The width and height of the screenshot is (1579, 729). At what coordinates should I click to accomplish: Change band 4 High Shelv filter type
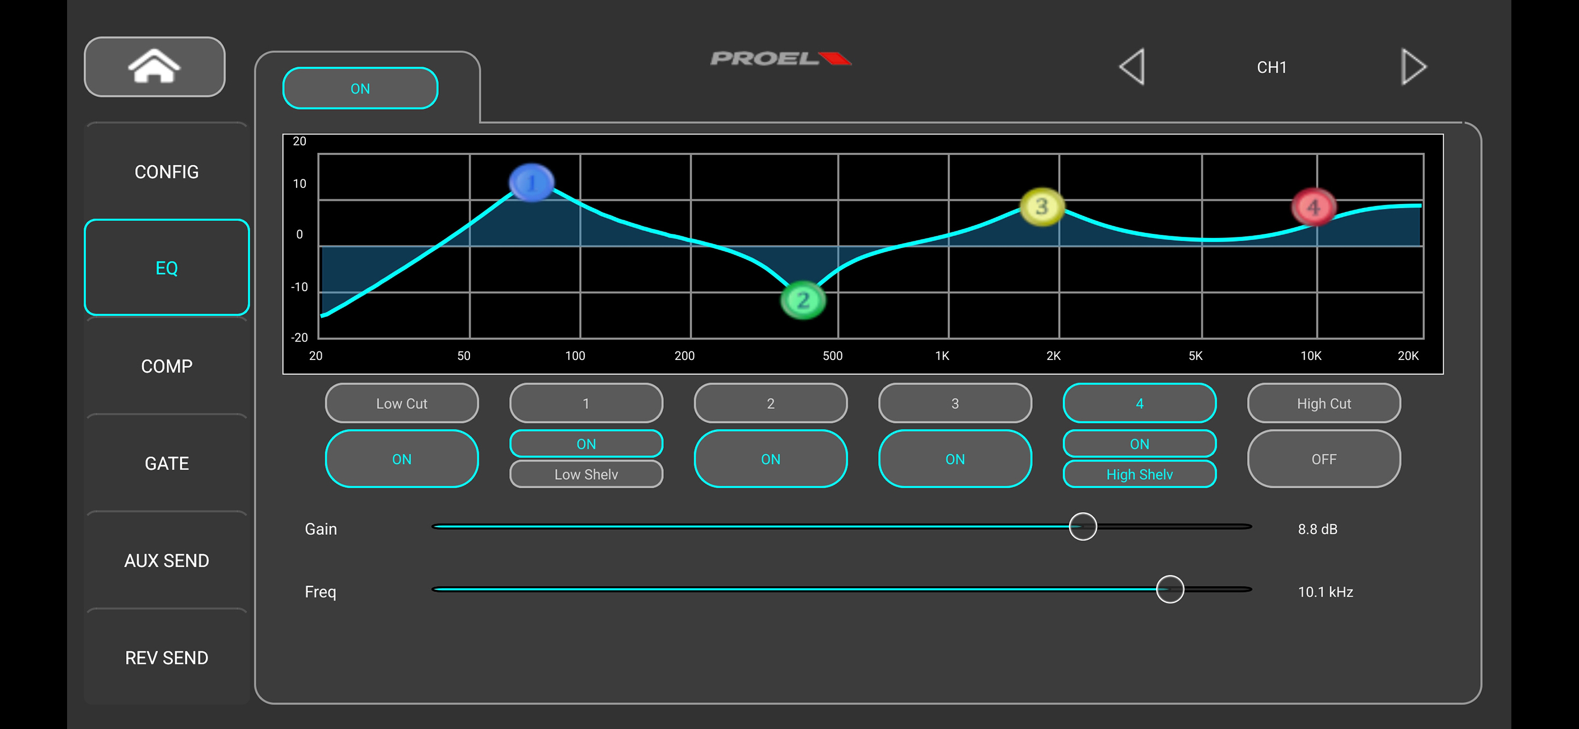point(1140,475)
